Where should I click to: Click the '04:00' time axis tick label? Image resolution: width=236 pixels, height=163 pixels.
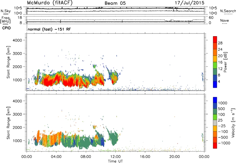coord(56,157)
